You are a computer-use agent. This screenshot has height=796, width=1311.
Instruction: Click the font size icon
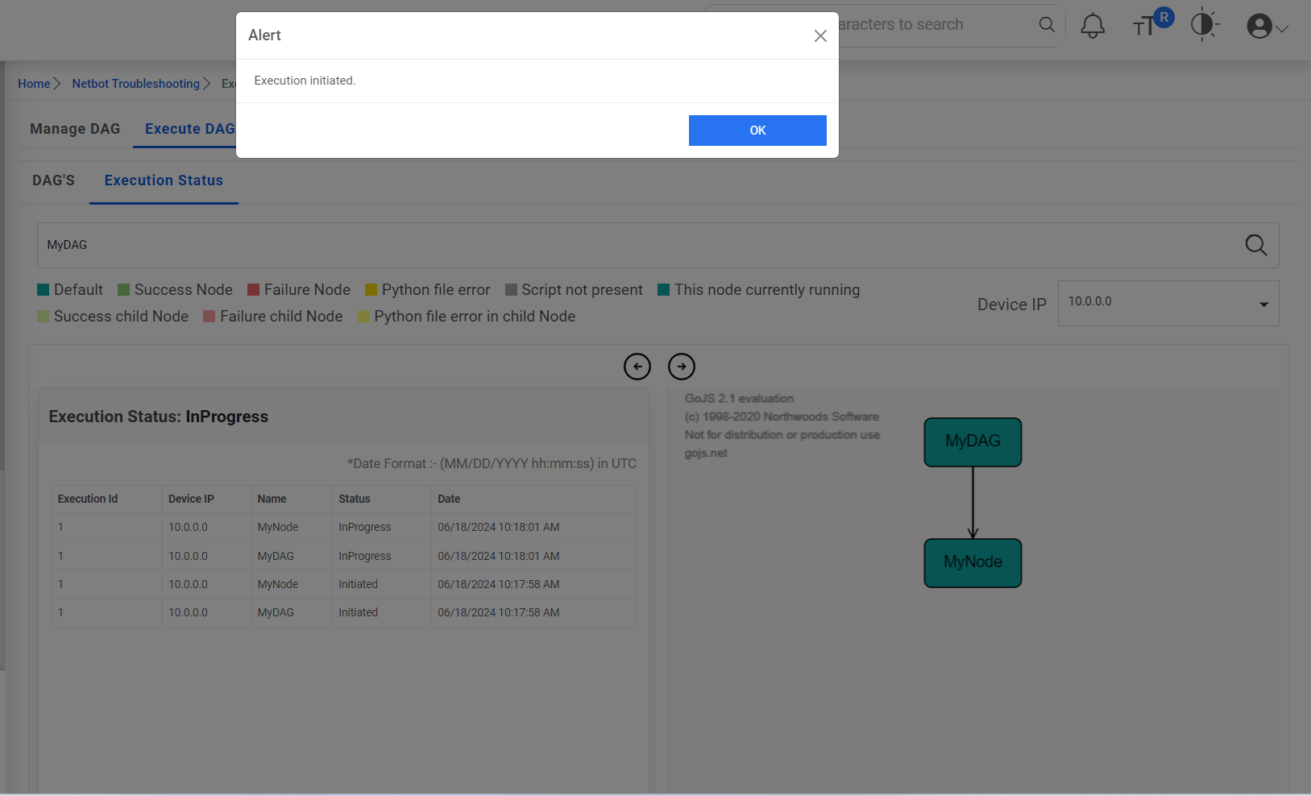[x=1143, y=27]
